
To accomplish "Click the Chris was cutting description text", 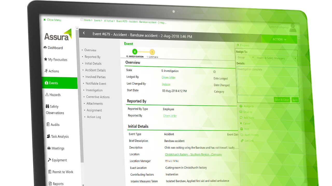I will (202, 148).
